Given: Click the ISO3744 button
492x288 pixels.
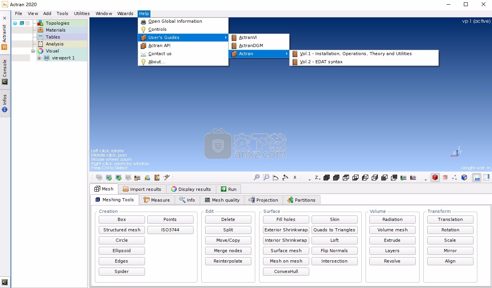Looking at the screenshot, I should pos(170,230).
